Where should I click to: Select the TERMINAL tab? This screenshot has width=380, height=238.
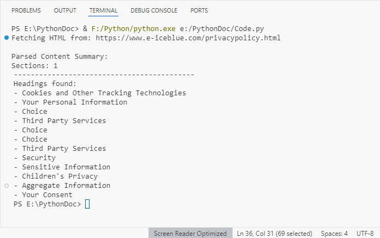(x=103, y=10)
